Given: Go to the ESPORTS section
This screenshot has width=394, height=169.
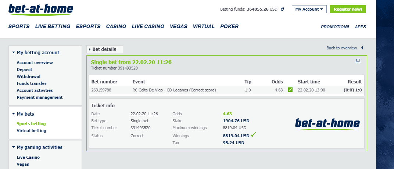Looking at the screenshot, I should (x=88, y=26).
